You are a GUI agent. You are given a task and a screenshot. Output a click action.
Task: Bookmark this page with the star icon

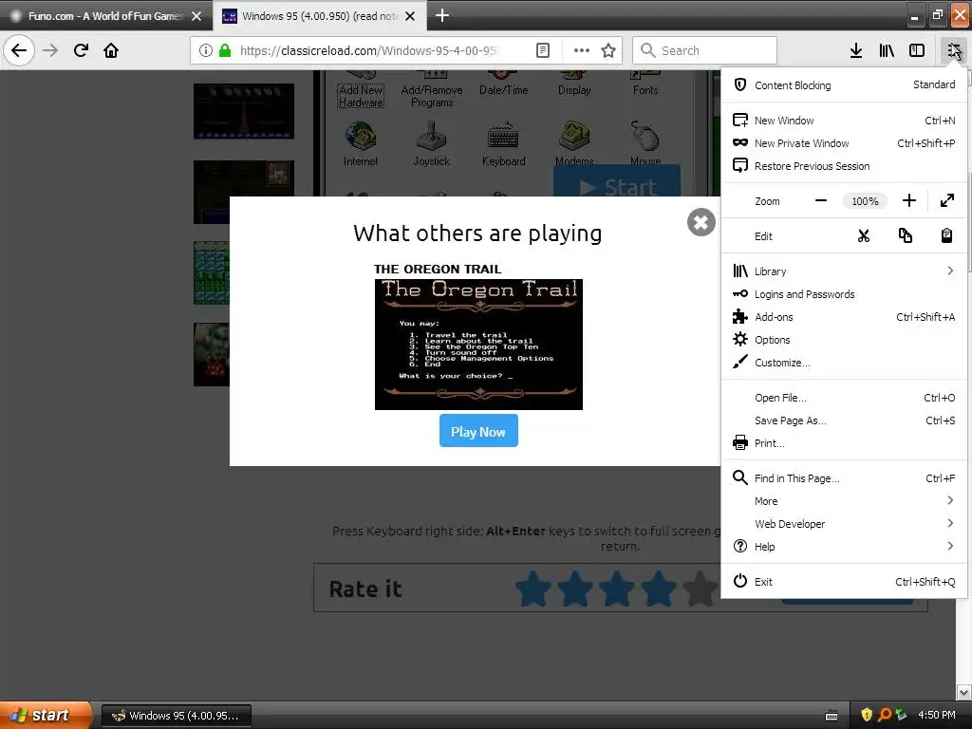tap(608, 50)
